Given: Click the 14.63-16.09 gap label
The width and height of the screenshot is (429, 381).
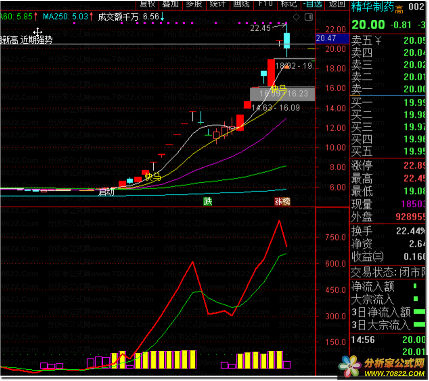Looking at the screenshot, I should point(276,108).
